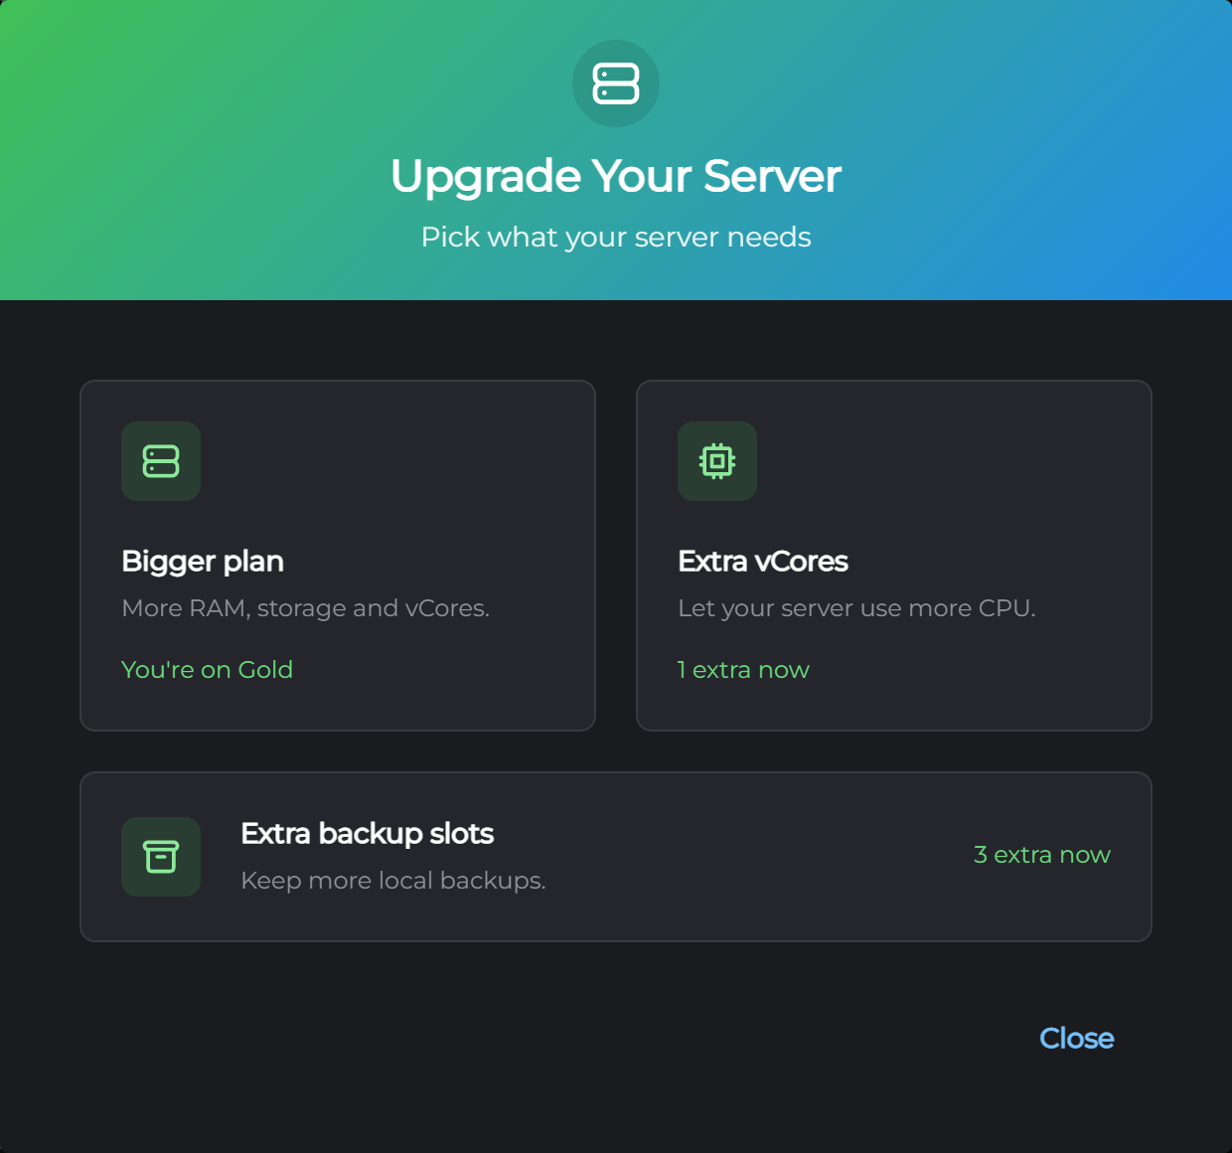Click the Extra backup slots archive icon
Viewport: 1232px width, 1153px height.
point(161,857)
